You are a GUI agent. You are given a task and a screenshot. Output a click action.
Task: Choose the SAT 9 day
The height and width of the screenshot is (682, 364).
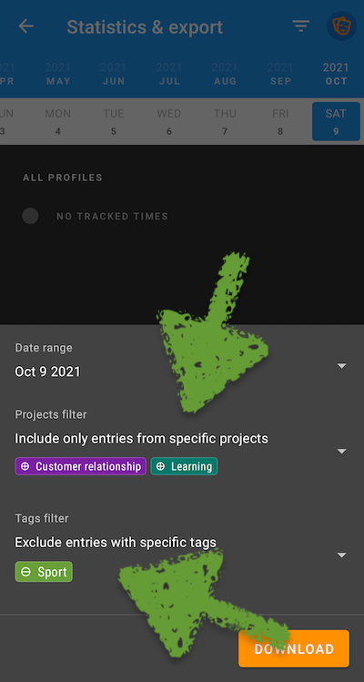(336, 121)
